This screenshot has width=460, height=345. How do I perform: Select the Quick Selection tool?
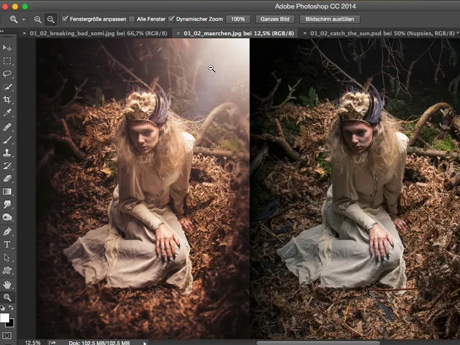7,87
